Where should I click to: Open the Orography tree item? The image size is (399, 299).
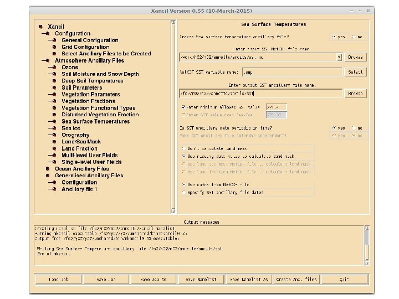pos(75,135)
